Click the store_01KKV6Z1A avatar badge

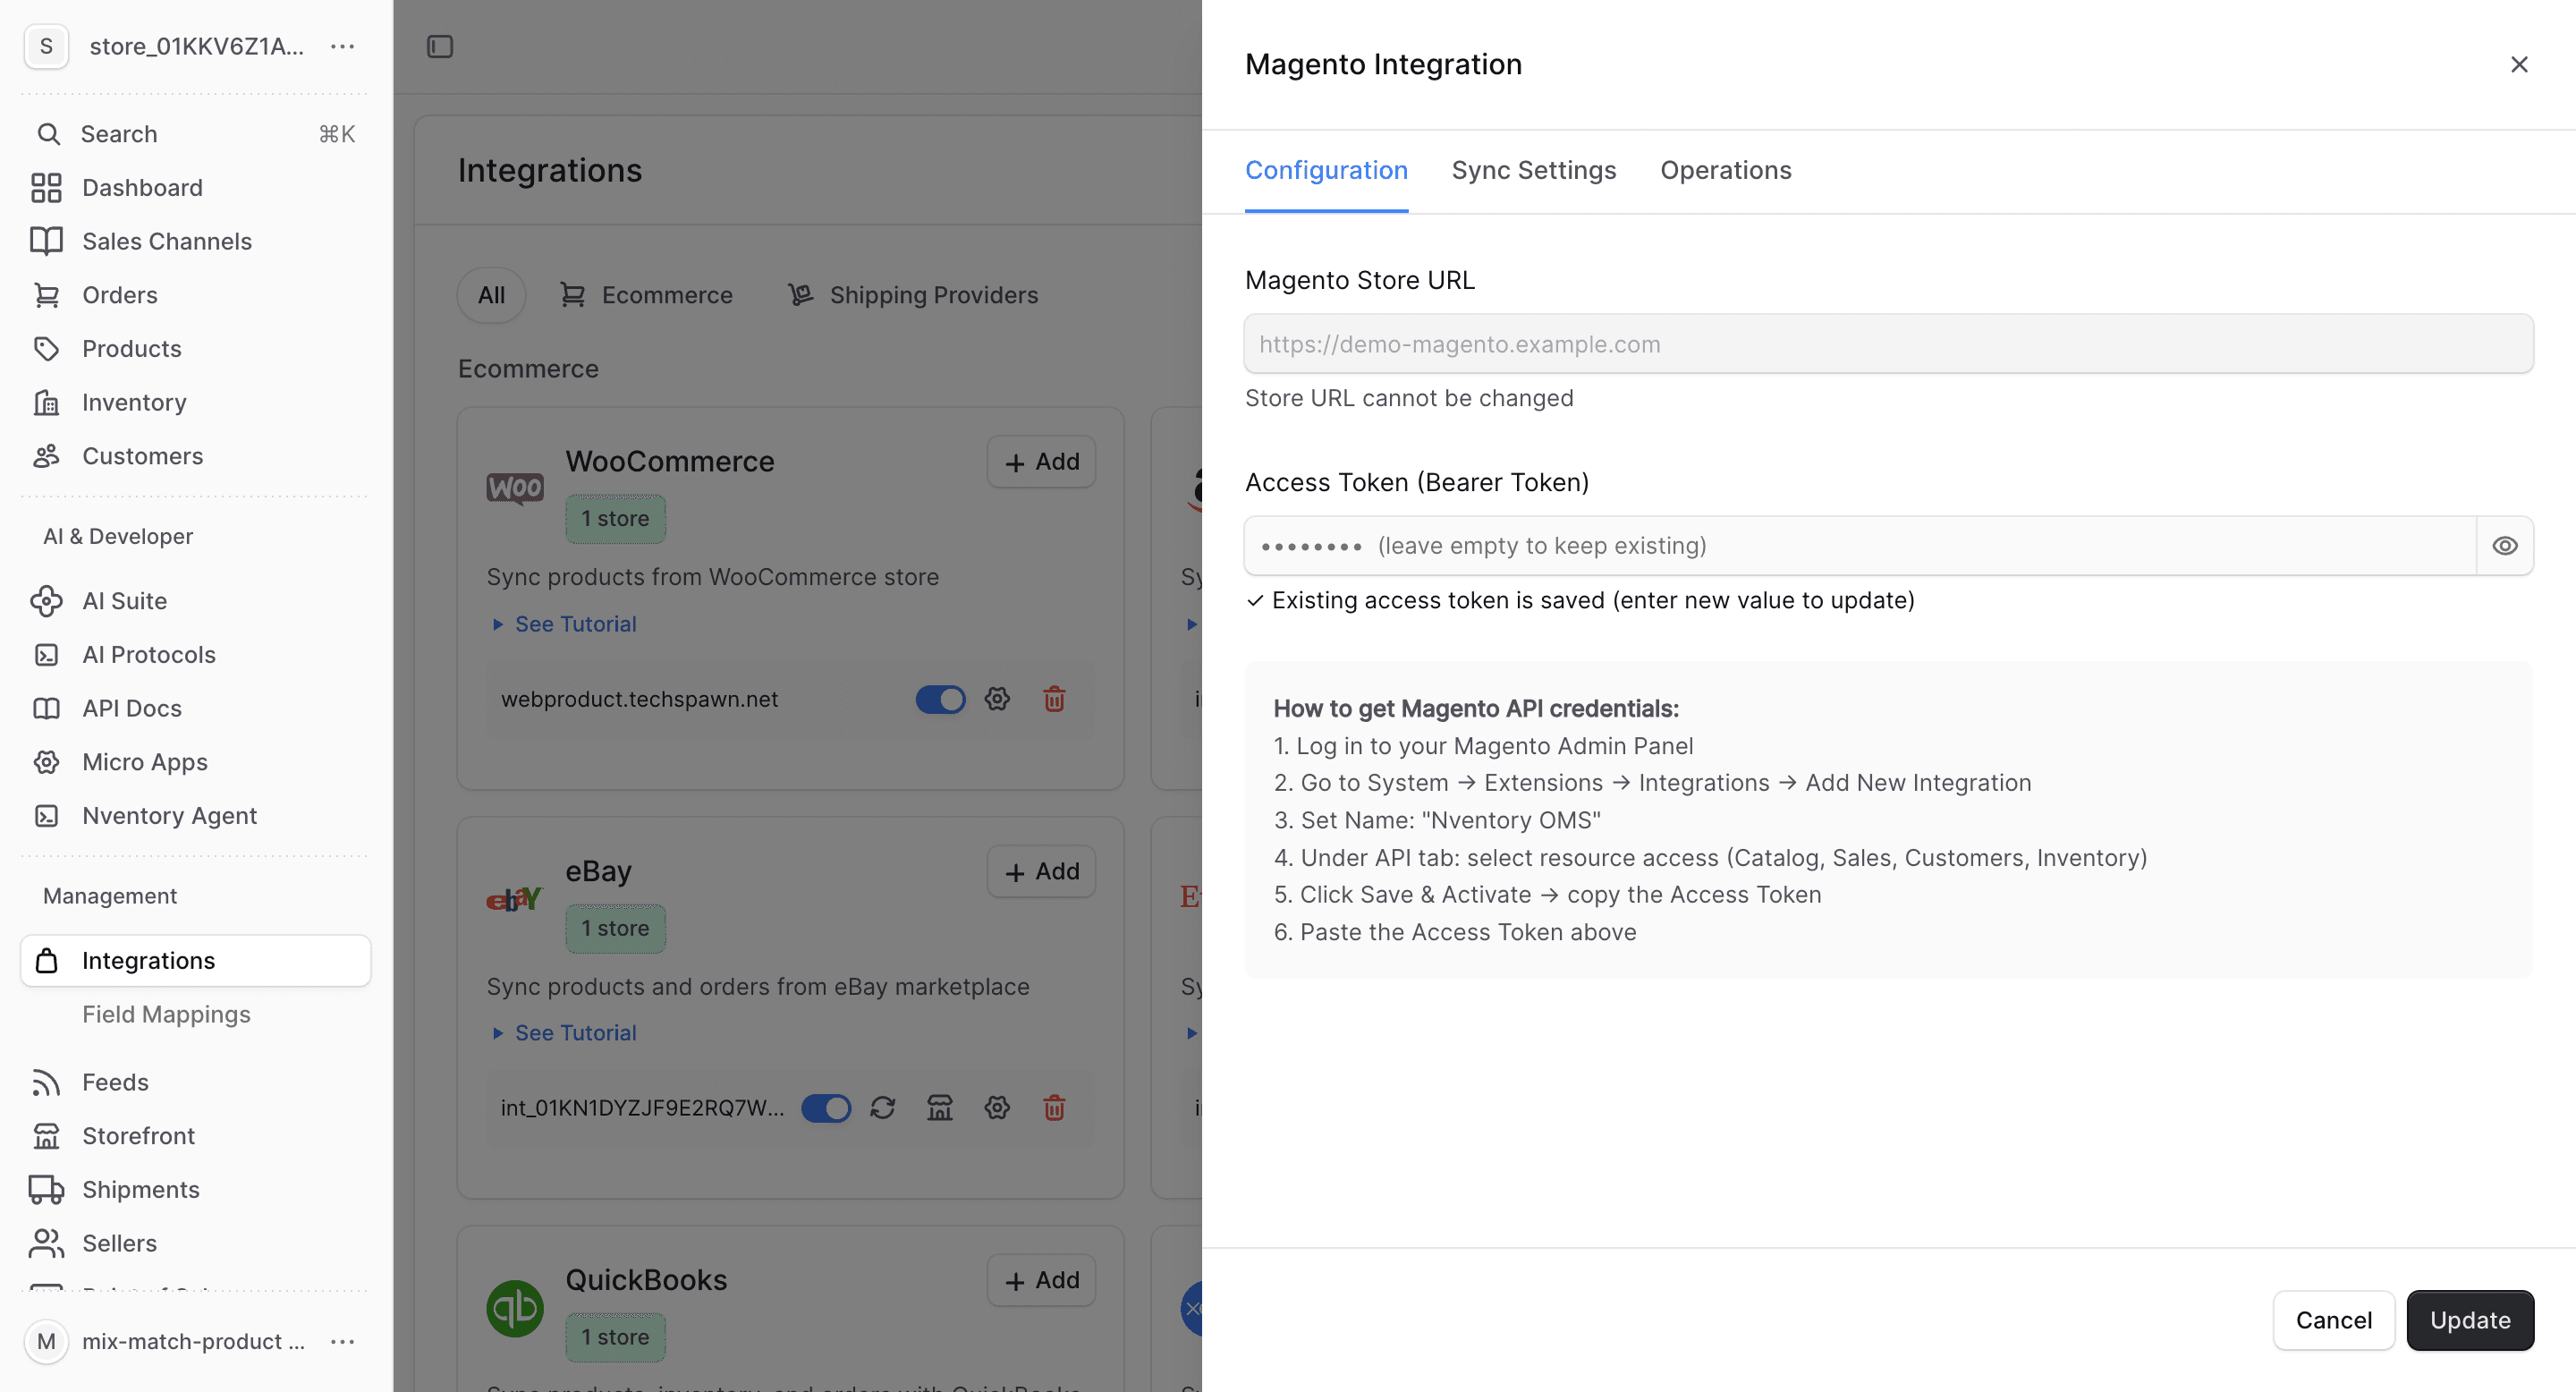click(46, 47)
